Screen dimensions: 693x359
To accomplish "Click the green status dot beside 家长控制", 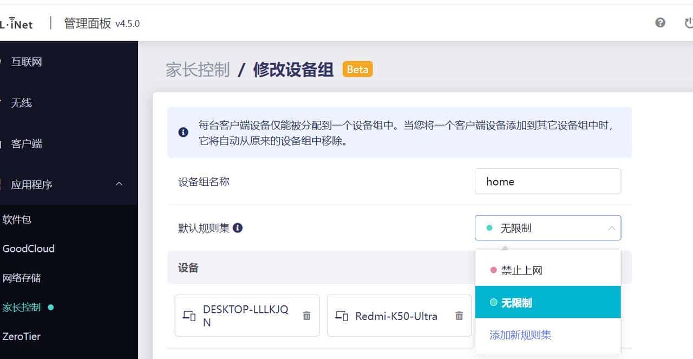I will pos(50,307).
